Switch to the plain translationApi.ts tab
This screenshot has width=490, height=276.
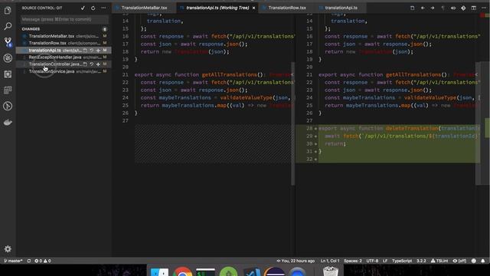coord(341,8)
